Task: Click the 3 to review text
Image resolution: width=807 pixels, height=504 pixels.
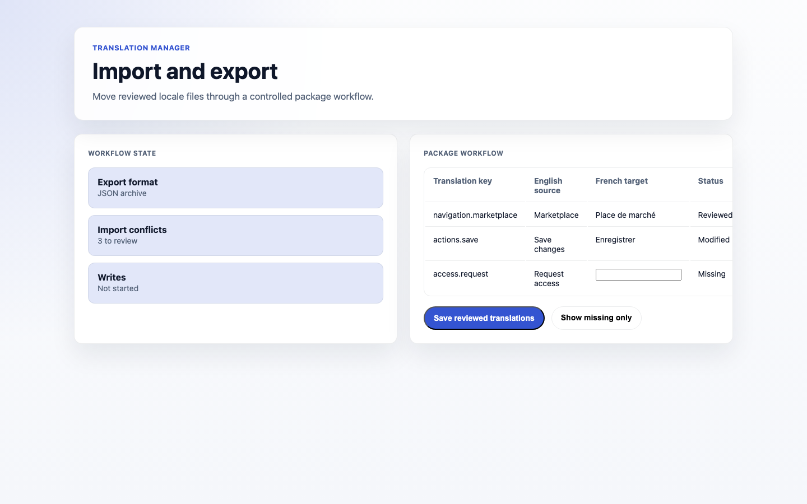Action: click(118, 241)
